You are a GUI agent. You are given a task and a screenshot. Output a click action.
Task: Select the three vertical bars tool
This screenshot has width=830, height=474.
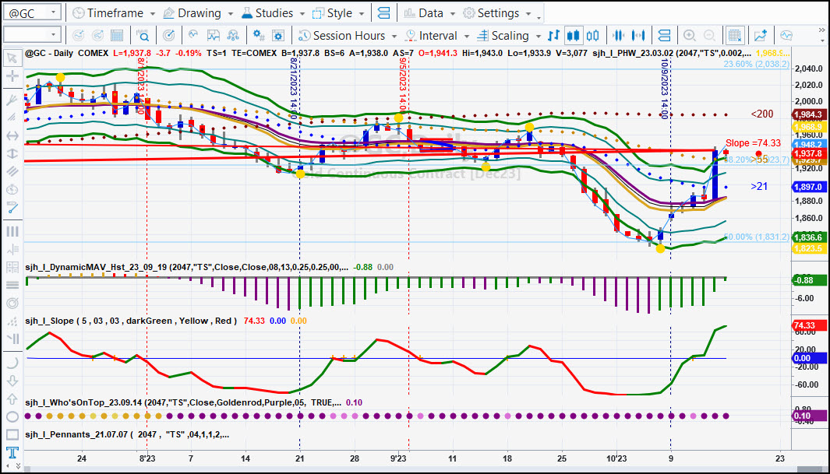(12, 231)
